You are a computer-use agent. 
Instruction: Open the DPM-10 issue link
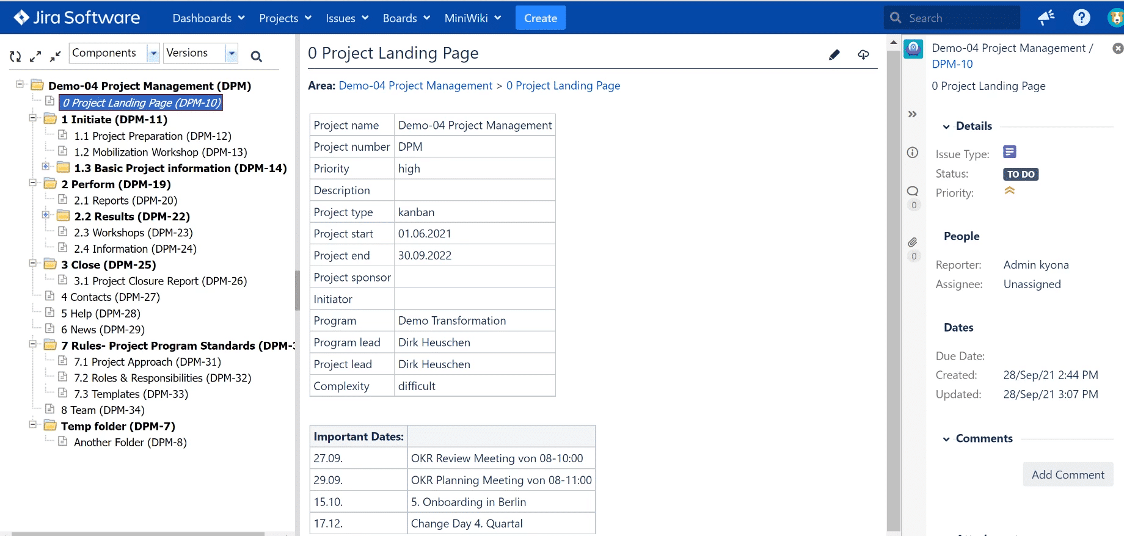pyautogui.click(x=952, y=64)
